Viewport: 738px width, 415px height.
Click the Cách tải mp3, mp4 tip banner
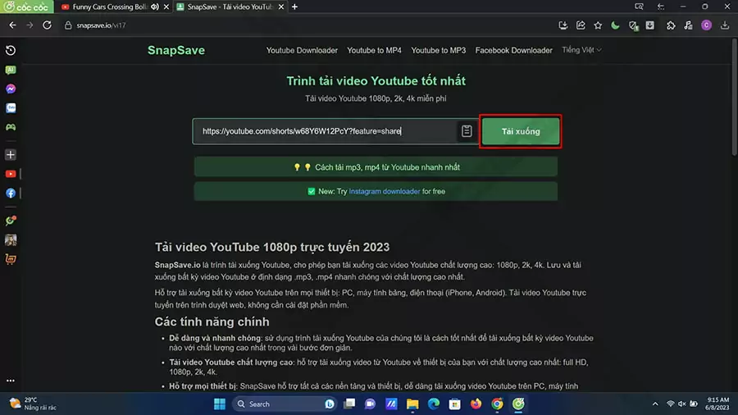click(x=376, y=167)
